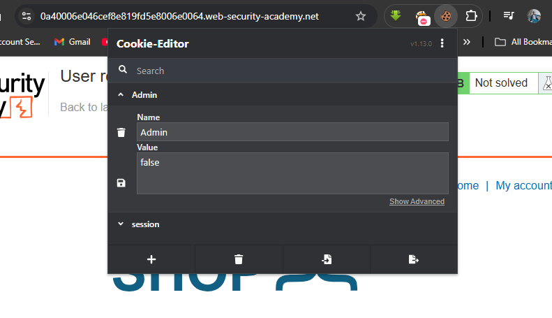The image size is (552, 318).
Task: Open the Export cookies icon
Action: tap(414, 259)
